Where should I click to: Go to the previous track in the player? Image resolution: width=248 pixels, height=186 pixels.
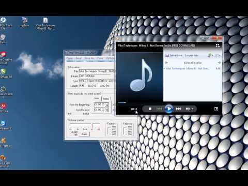click(159, 109)
